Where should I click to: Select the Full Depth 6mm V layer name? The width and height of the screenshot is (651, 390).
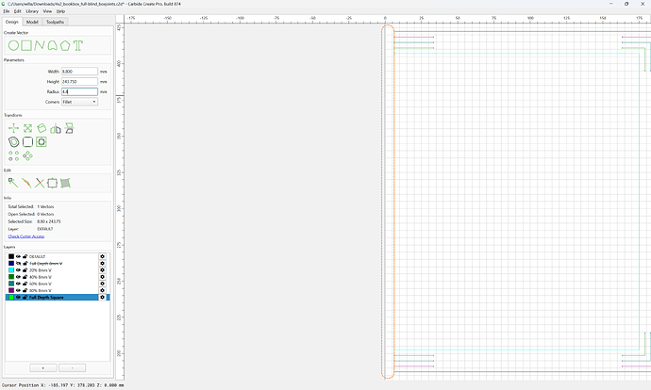pos(45,263)
